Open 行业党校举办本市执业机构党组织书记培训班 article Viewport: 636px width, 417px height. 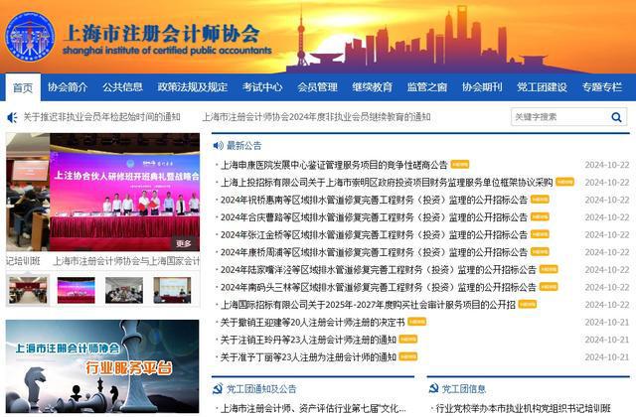[x=523, y=408]
